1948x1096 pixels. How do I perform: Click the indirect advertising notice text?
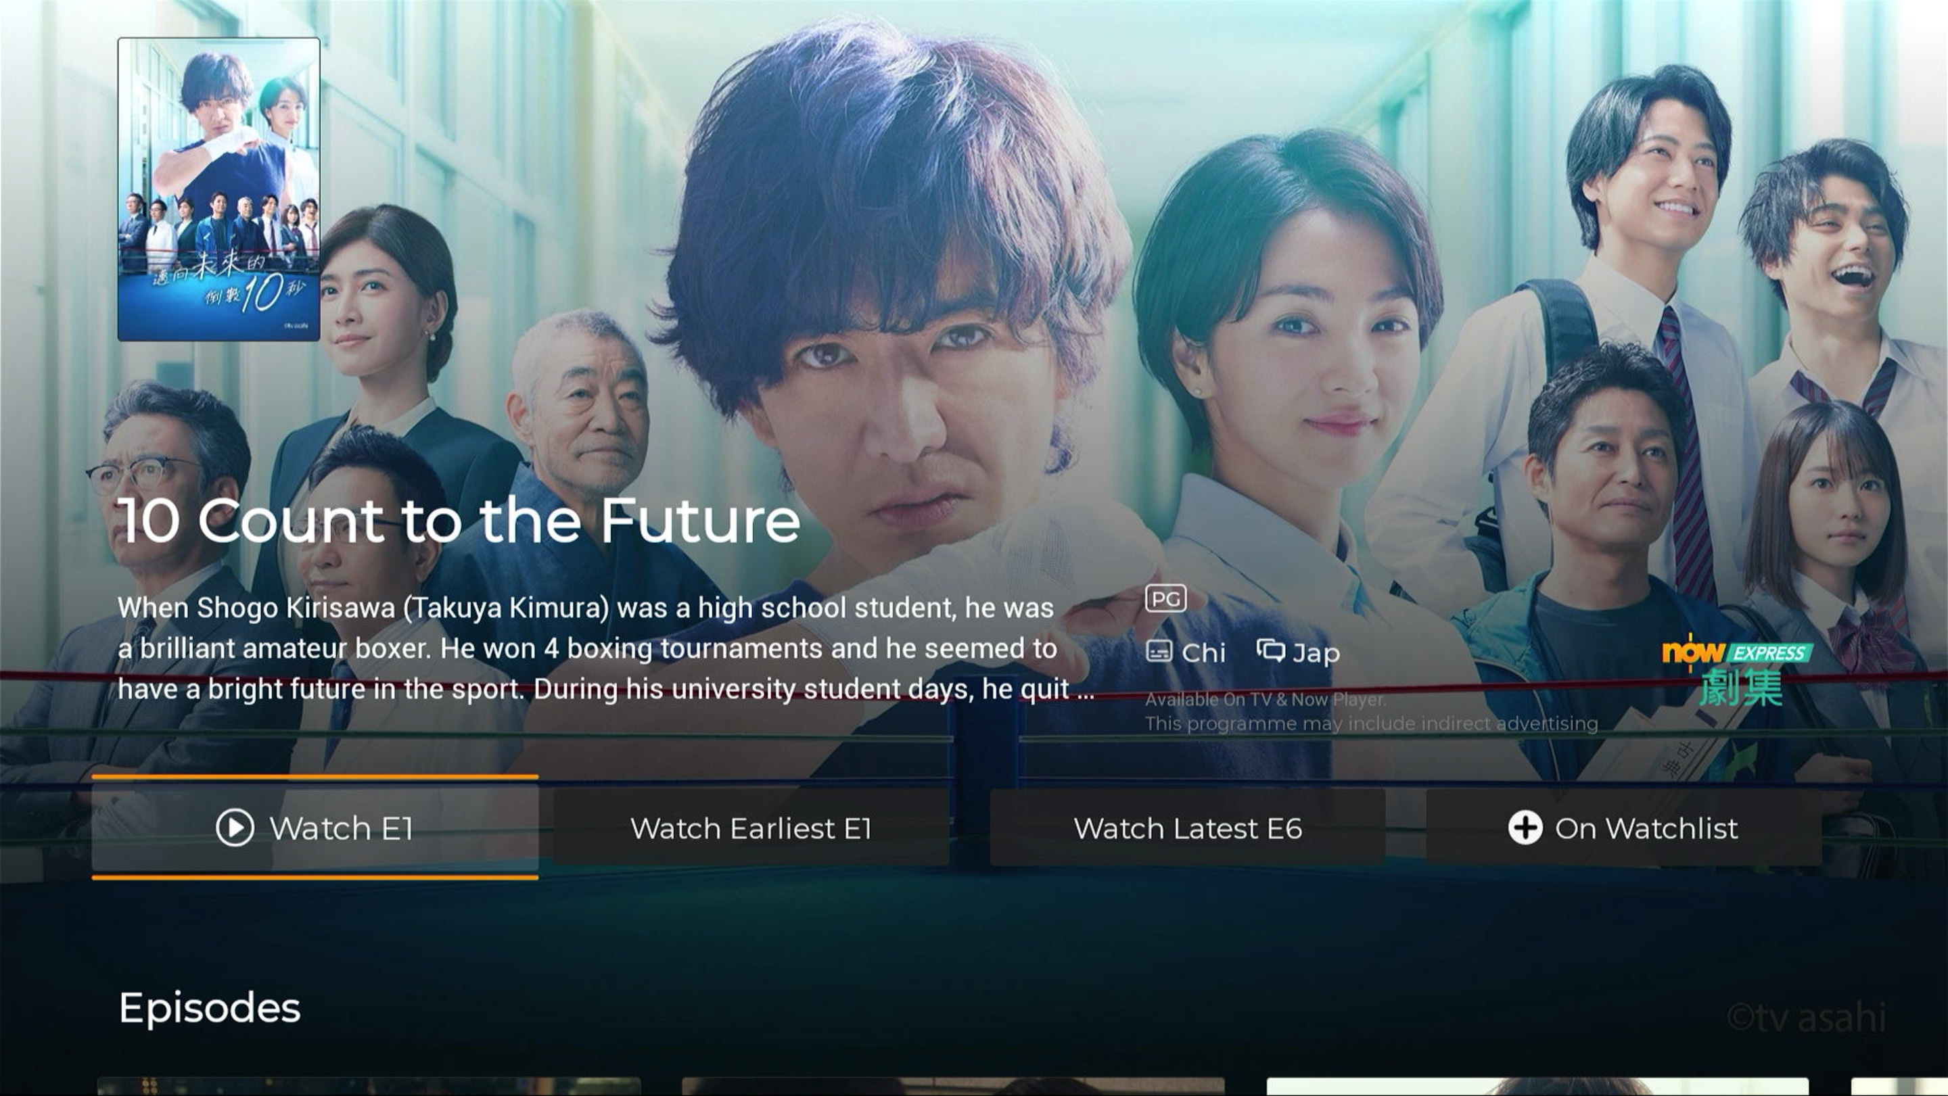1371,723
